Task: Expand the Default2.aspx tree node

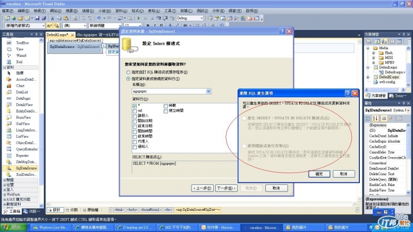Action: (x=368, y=77)
